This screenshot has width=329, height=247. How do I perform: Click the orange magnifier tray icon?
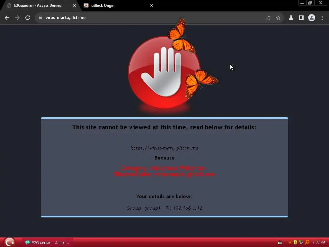[x=307, y=242]
